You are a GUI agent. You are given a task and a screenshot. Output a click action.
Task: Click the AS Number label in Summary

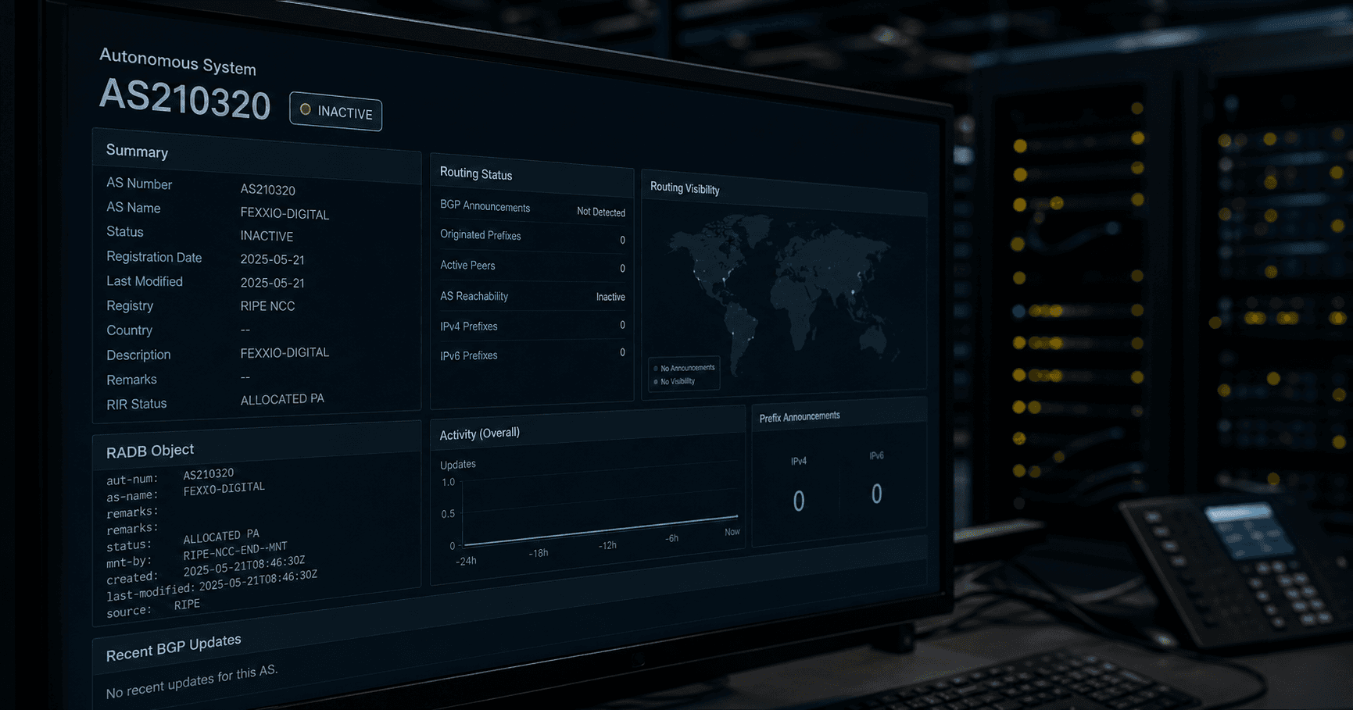tap(139, 184)
